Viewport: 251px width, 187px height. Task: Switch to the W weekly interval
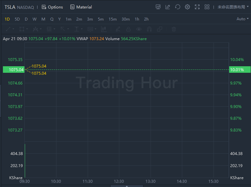[x=35, y=19]
